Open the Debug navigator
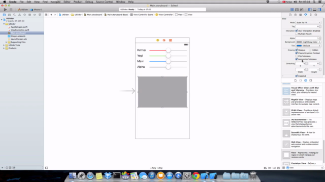Viewport: 325px width, 182px height. coord(29,15)
